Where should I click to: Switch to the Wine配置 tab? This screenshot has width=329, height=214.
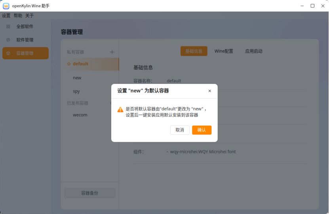click(x=224, y=51)
